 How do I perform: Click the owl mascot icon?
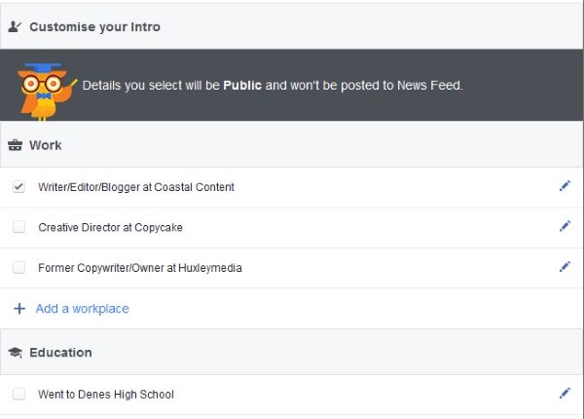tap(43, 88)
